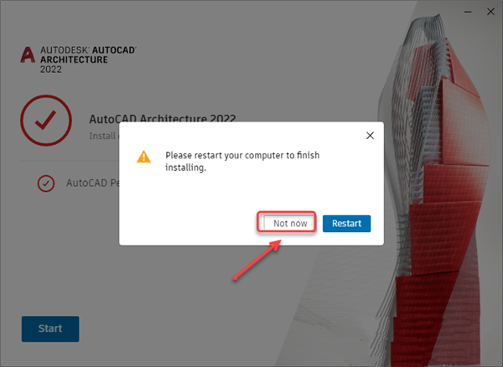Click the small checkmark beside AutoCAD Pe
The width and height of the screenshot is (503, 367).
pos(46,183)
